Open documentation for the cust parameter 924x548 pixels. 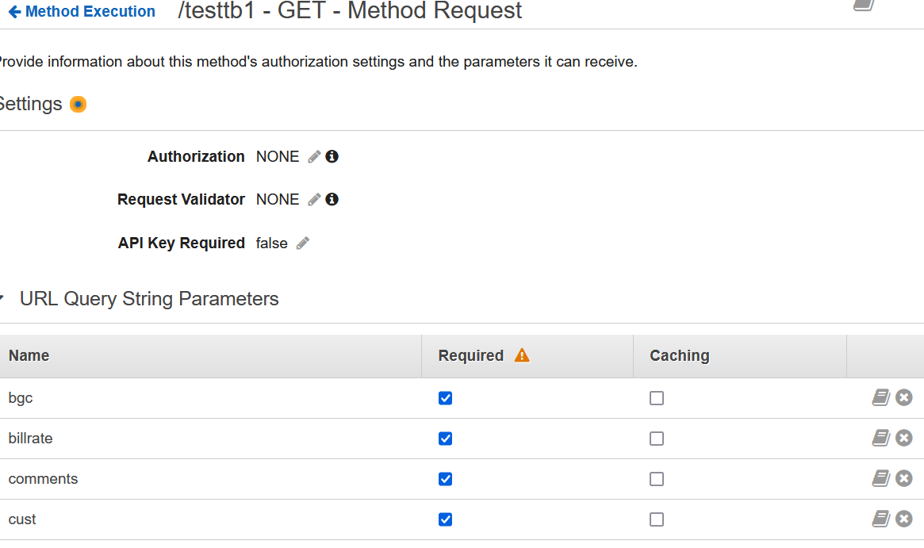(880, 519)
